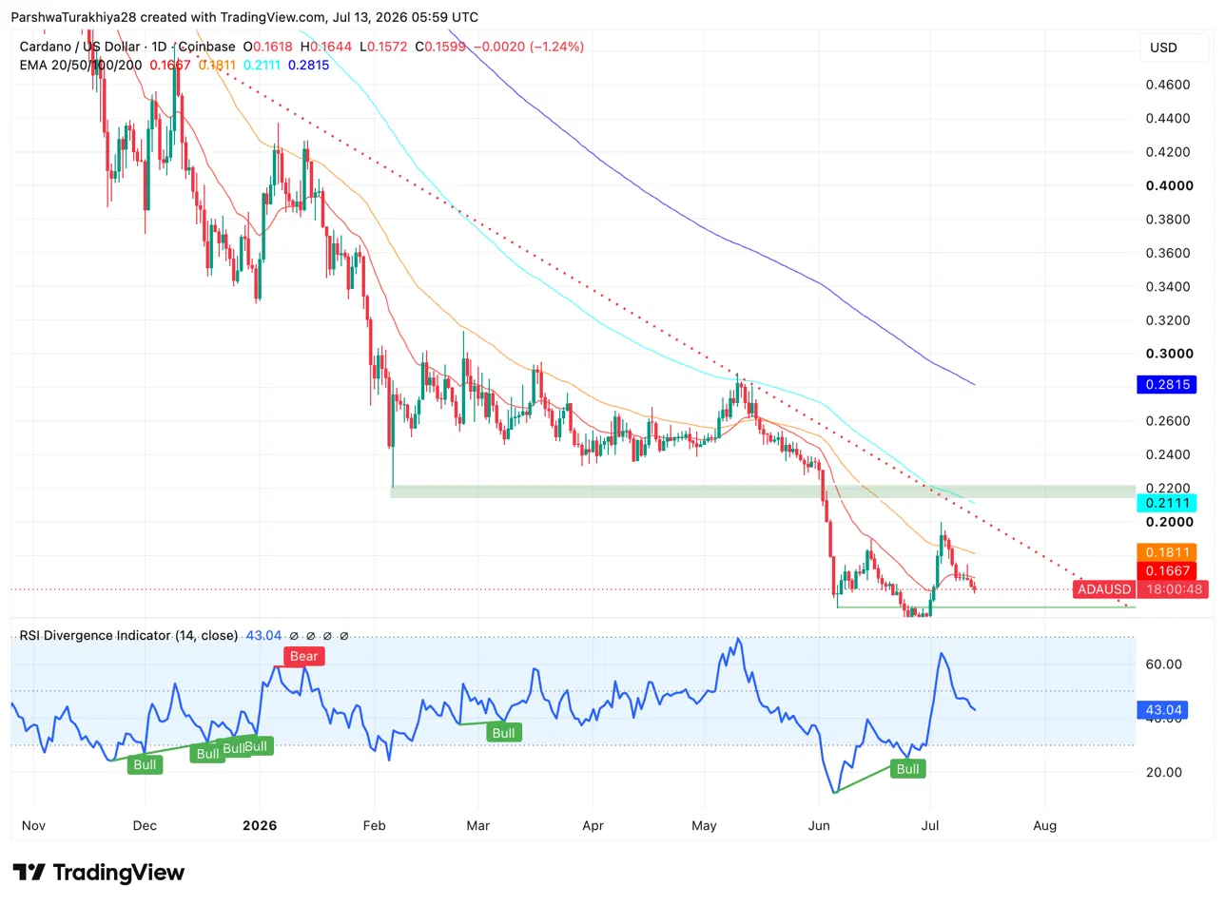
Task: Click the high price value H0.1644
Action: 325,46
